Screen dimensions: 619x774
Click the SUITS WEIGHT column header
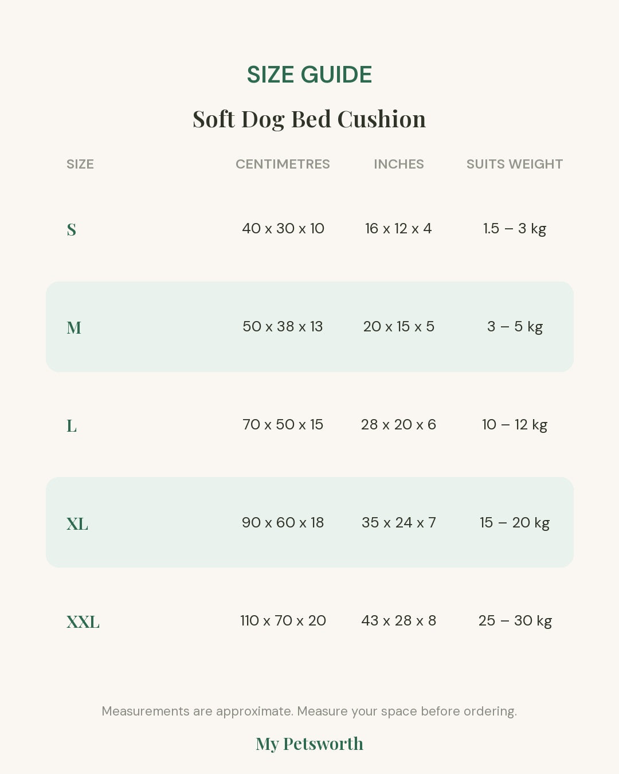pos(515,164)
